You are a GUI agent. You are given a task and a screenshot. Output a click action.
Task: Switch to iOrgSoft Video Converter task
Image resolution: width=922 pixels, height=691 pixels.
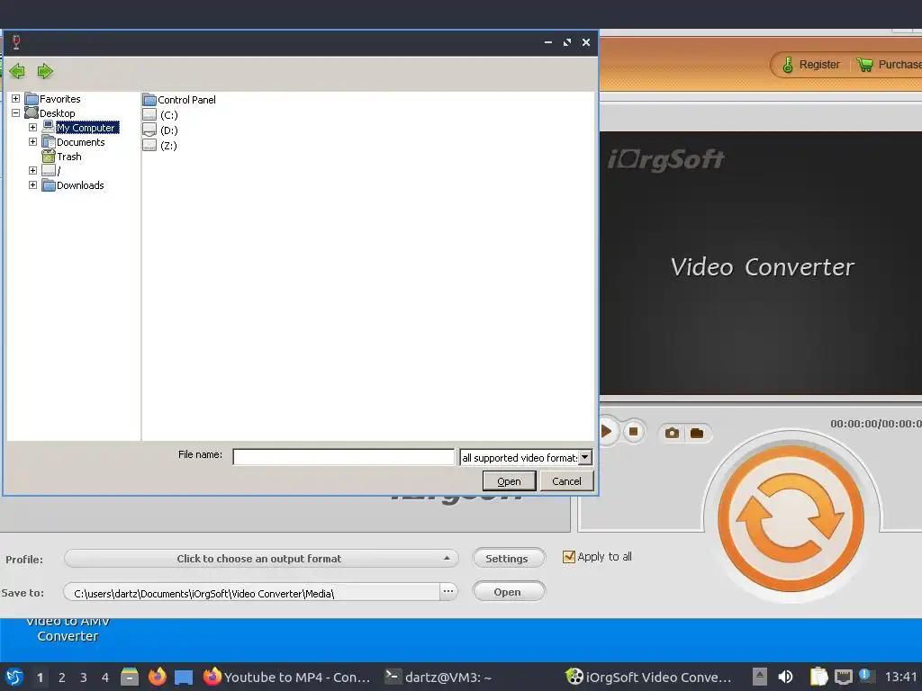click(648, 677)
